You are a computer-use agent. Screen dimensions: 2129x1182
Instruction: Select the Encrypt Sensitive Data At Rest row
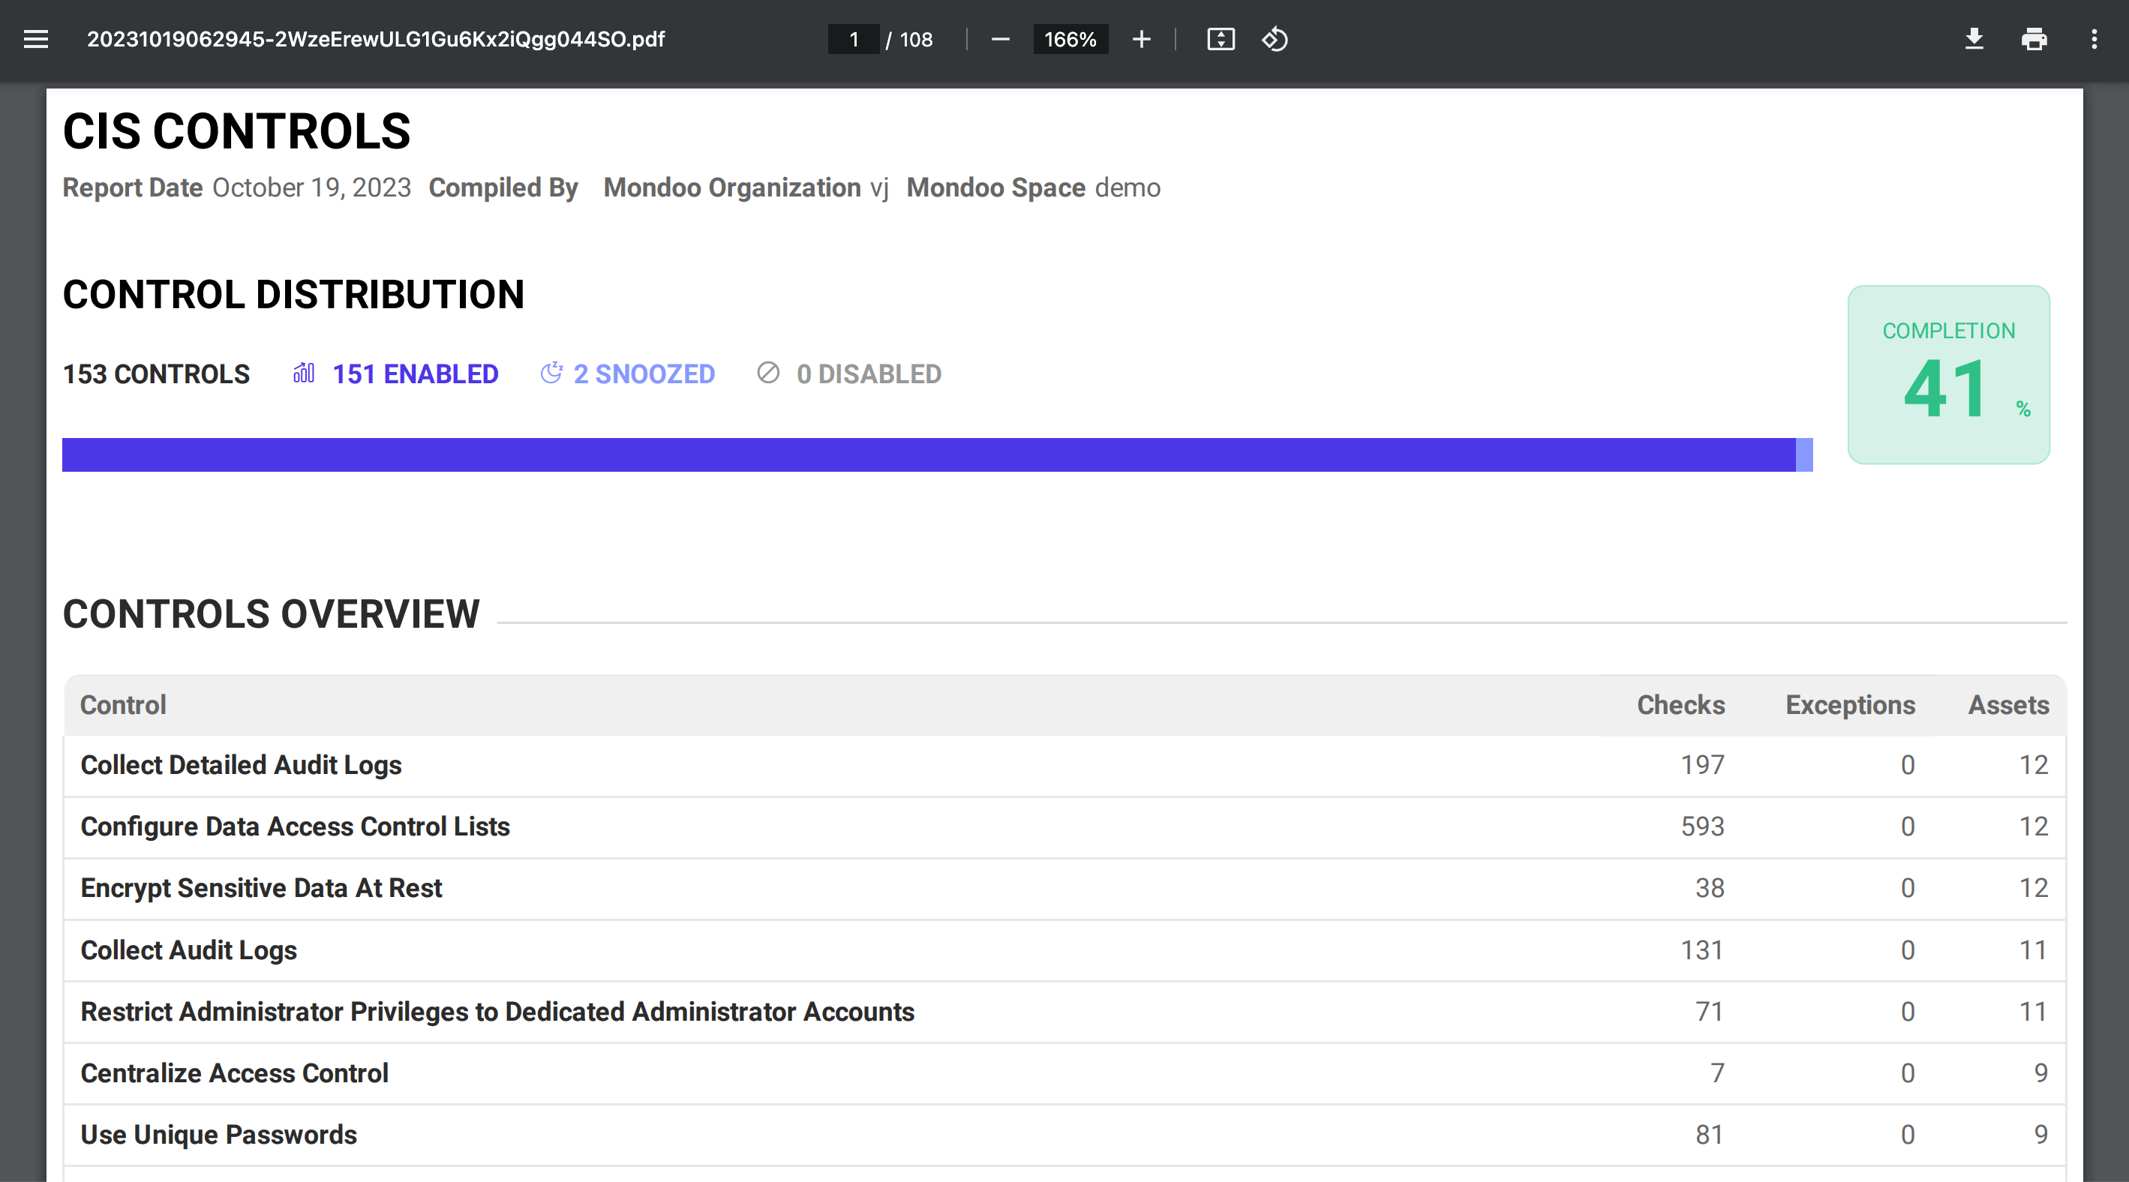(261, 888)
